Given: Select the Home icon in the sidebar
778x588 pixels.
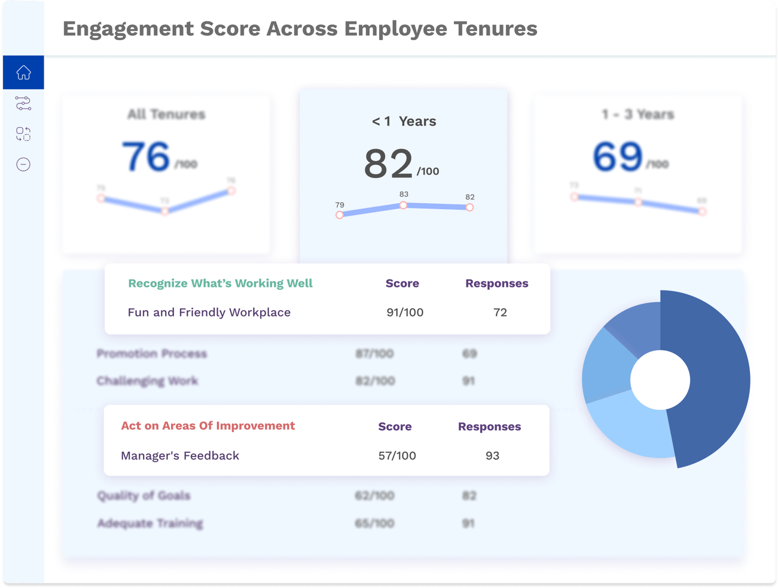Looking at the screenshot, I should click(24, 72).
